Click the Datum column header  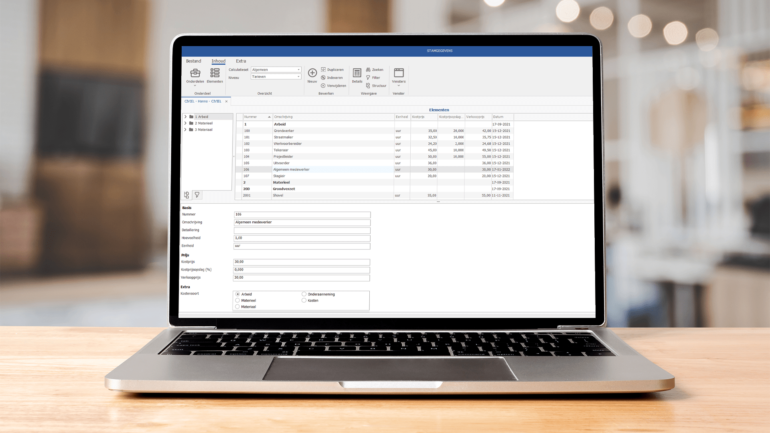pyautogui.click(x=503, y=117)
